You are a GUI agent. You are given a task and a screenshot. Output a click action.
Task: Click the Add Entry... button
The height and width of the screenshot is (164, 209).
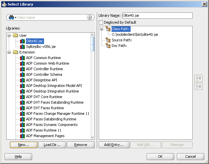pos(114,145)
